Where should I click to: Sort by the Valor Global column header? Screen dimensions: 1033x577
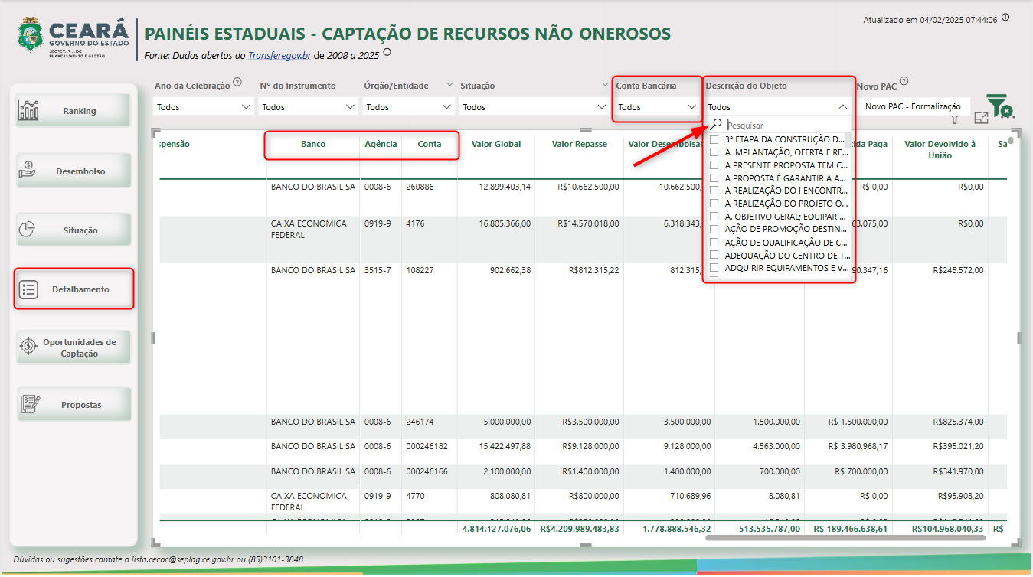click(496, 144)
